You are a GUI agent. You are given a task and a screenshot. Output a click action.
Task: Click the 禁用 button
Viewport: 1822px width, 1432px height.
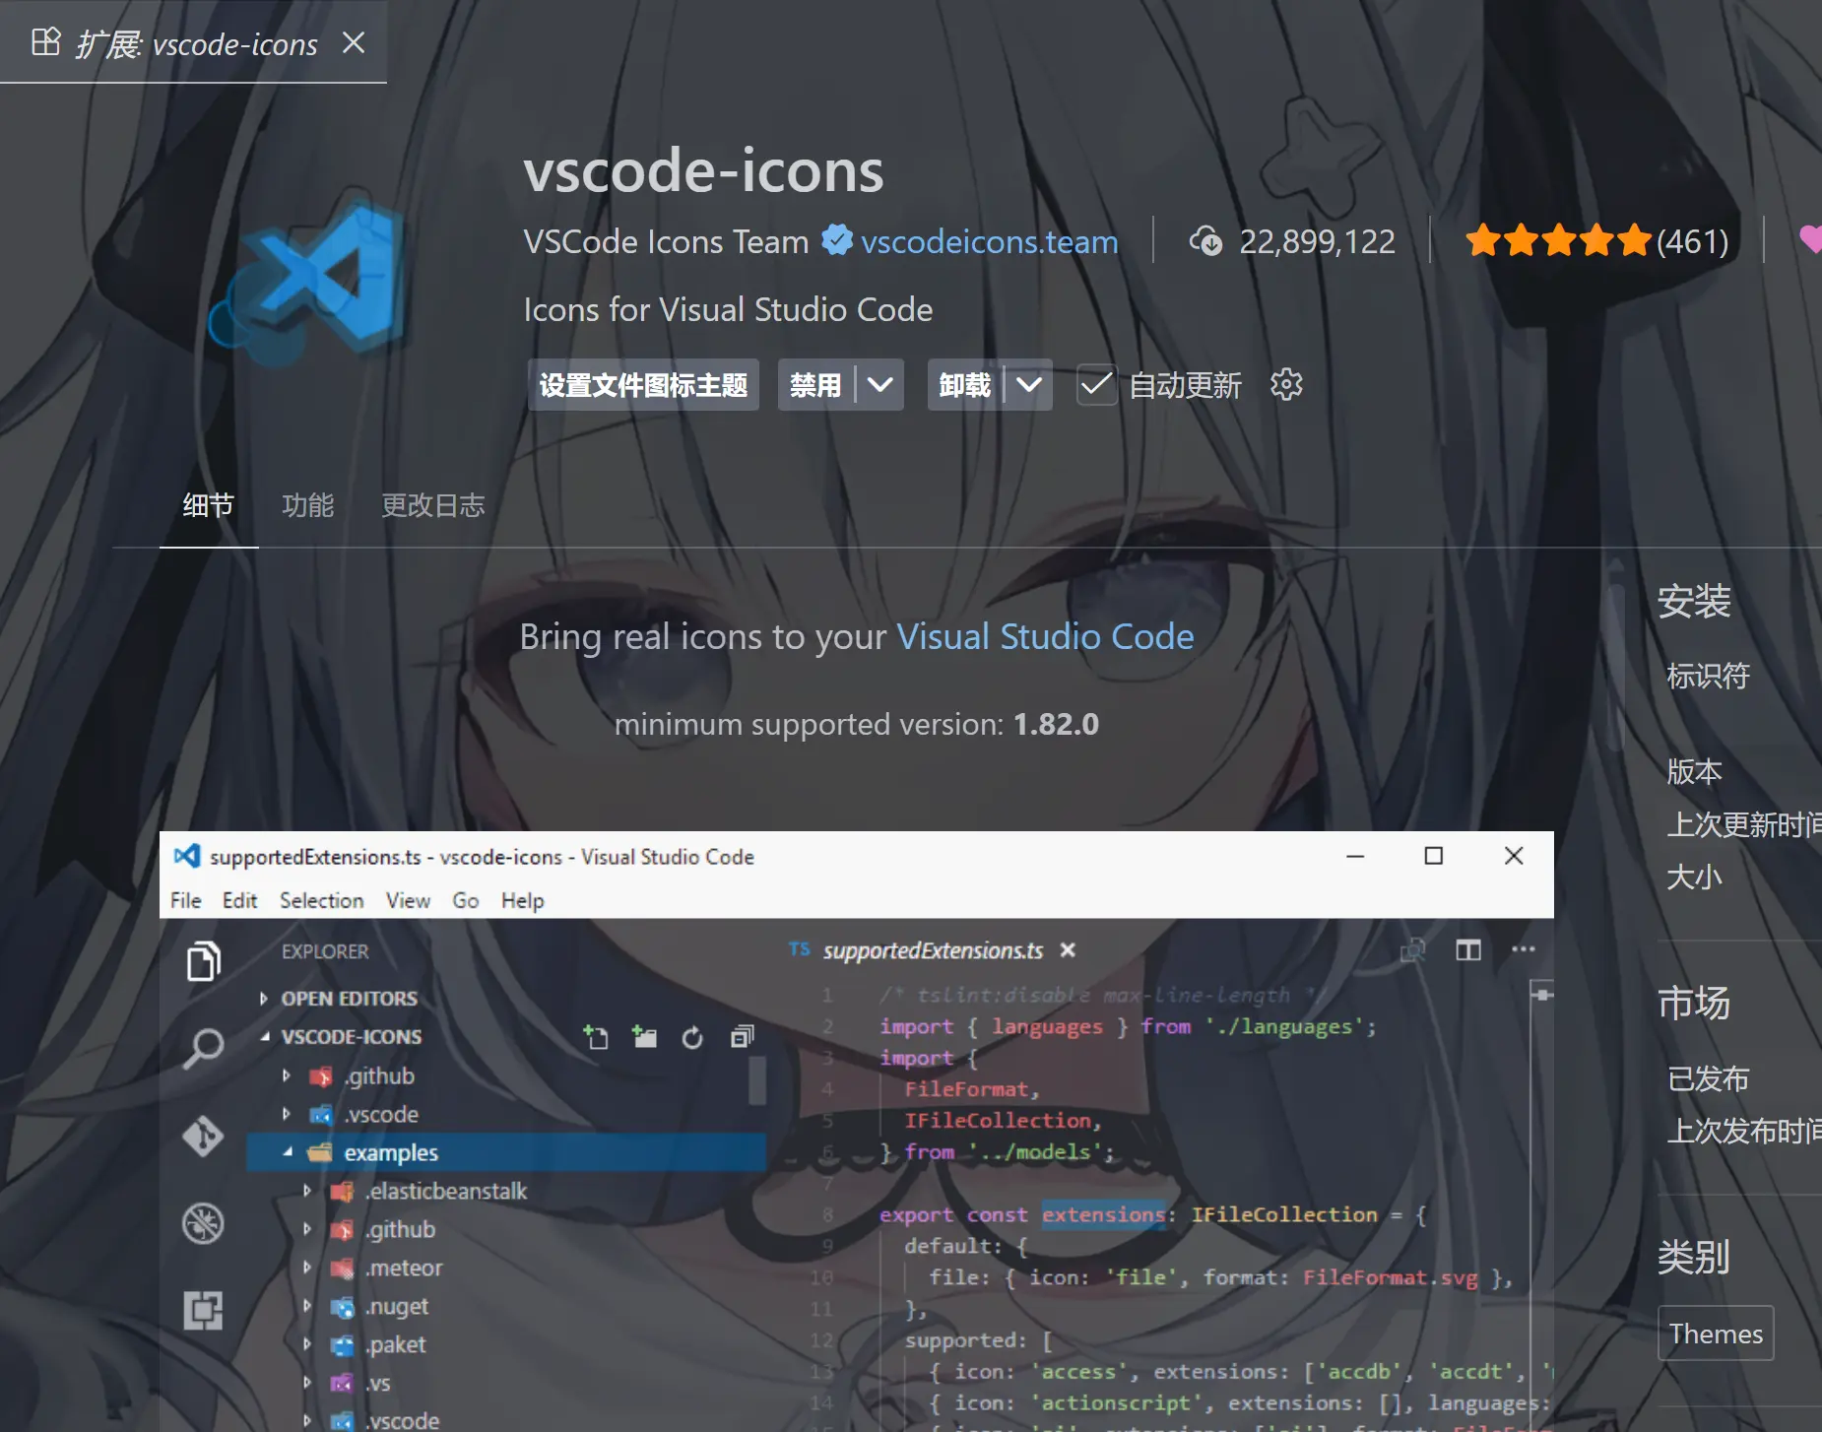click(x=815, y=385)
